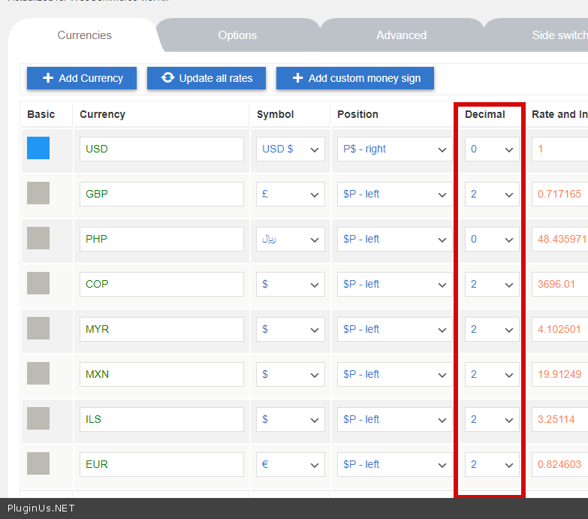Click the plus icon on Add custom money sign
Image resolution: width=588 pixels, height=519 pixels.
297,78
